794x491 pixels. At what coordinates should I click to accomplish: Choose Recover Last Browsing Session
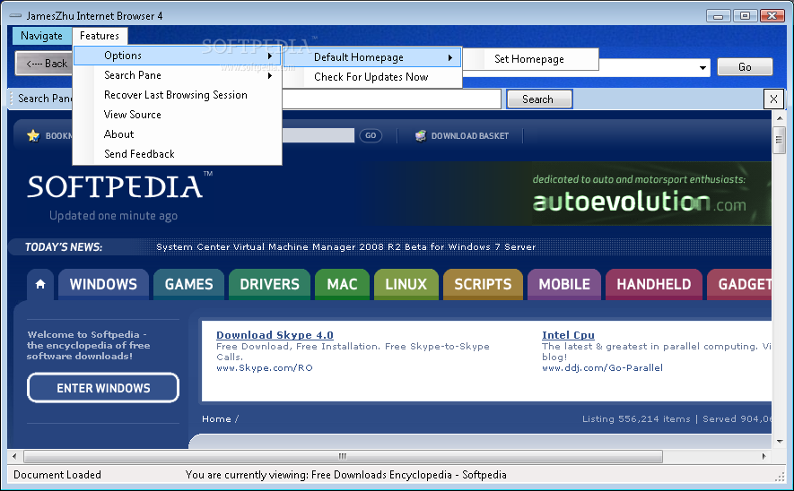[177, 95]
